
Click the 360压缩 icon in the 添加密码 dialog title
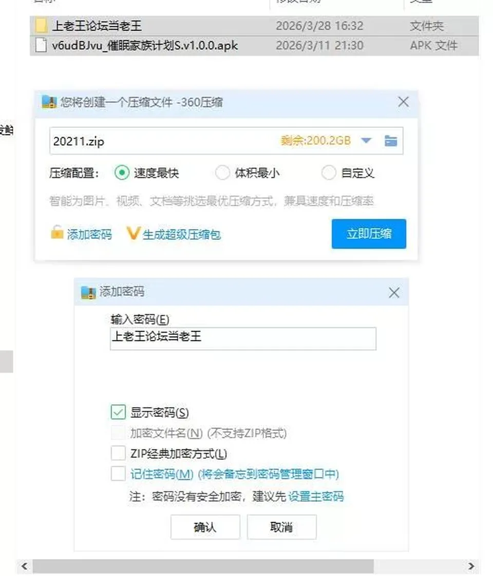click(x=88, y=293)
